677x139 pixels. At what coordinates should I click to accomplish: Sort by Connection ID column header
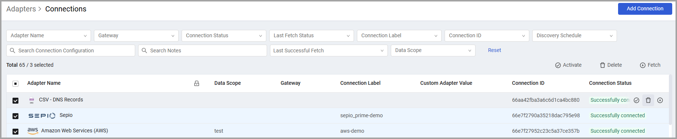click(528, 83)
